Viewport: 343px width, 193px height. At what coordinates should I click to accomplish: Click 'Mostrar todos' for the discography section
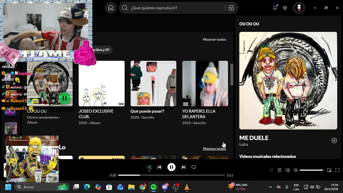214,39
